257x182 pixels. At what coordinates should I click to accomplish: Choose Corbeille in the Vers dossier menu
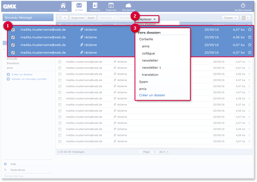pyautogui.click(x=146, y=39)
